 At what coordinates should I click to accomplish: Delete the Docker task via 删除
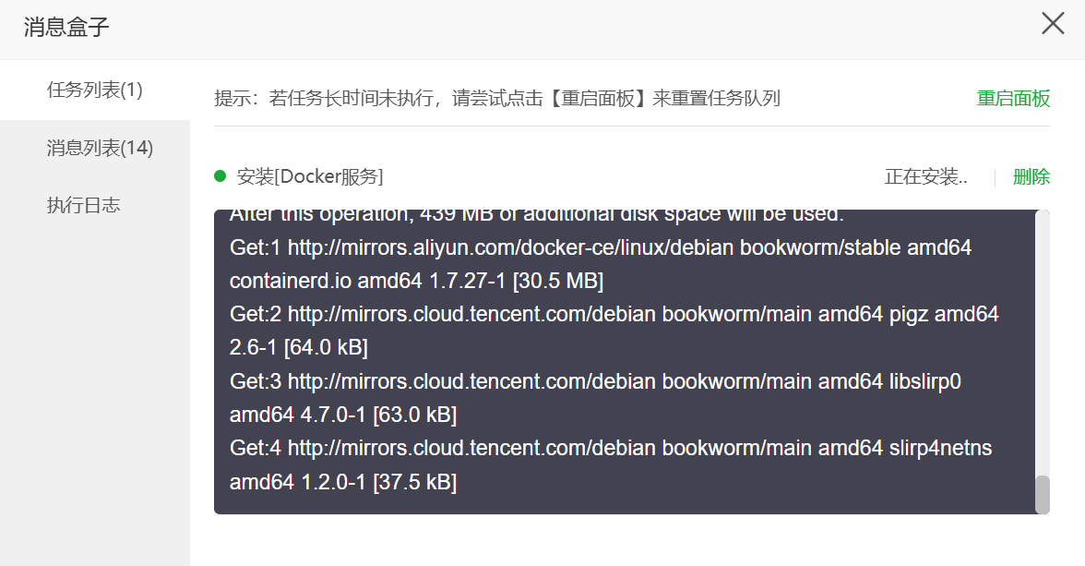coord(1031,176)
